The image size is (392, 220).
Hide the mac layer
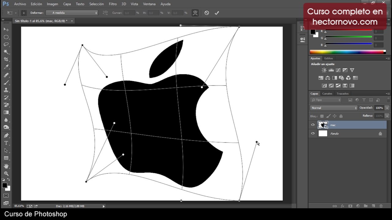pyautogui.click(x=313, y=125)
